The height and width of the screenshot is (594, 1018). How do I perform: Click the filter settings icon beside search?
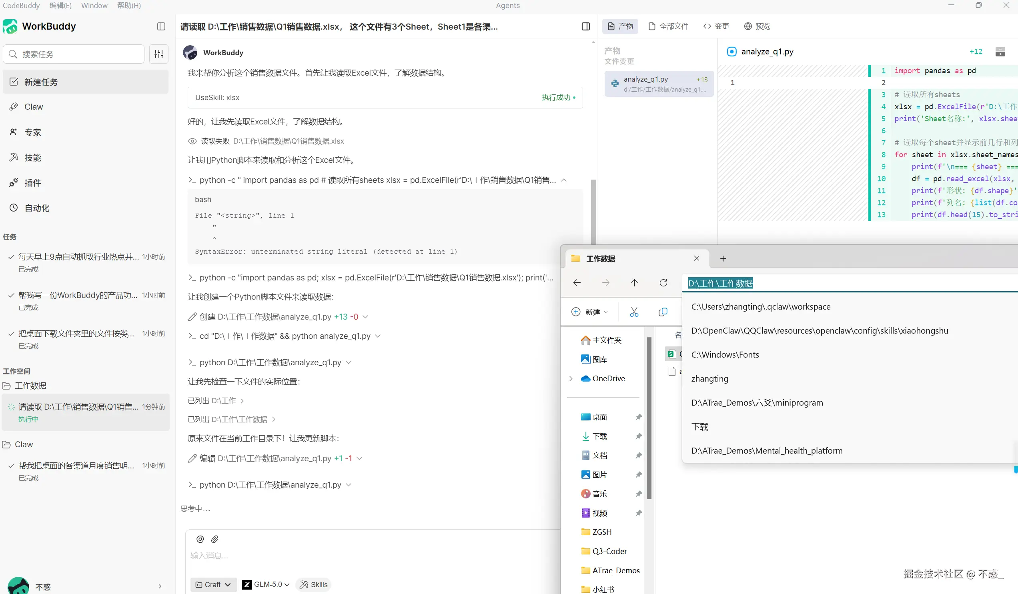[159, 54]
